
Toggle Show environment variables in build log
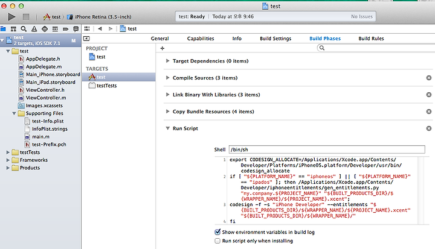click(217, 232)
